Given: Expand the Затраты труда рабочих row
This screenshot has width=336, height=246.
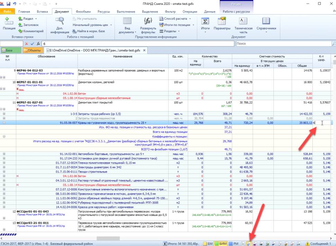Looking at the screenshot, I should tap(4, 114).
